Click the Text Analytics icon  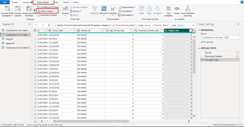tap(168, 9)
